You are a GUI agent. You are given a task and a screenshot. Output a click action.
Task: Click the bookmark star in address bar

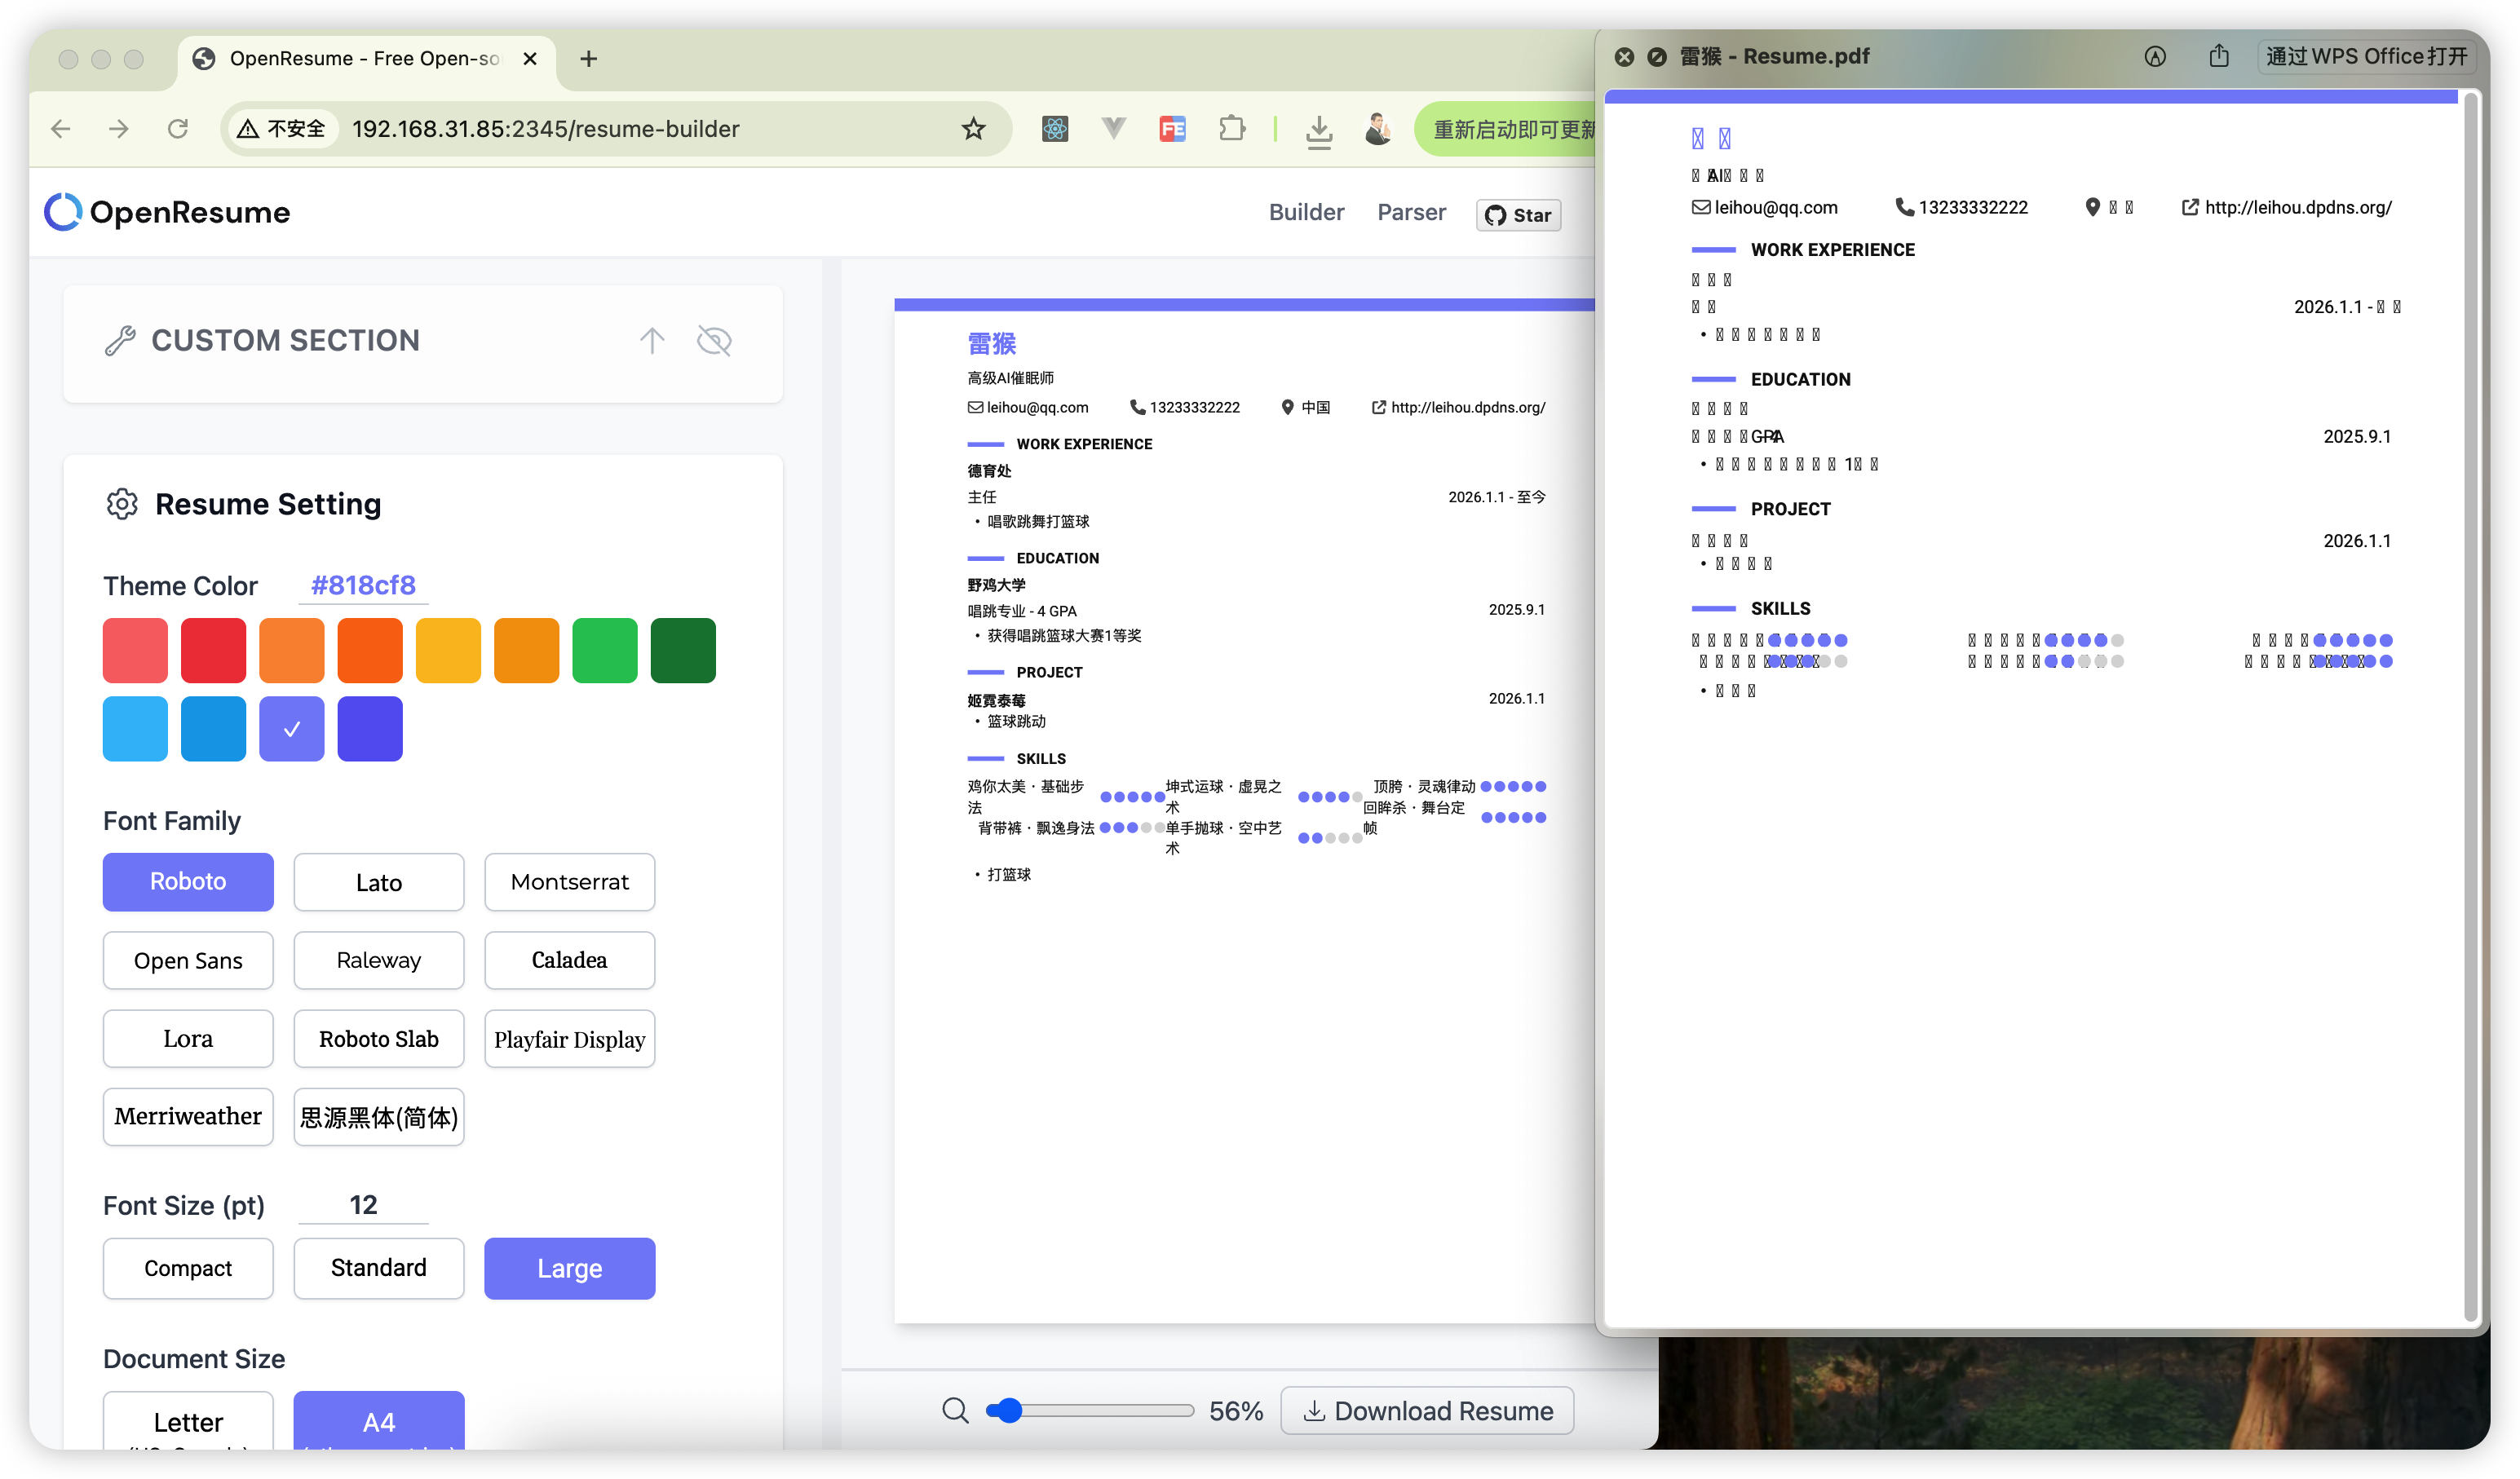(x=973, y=129)
